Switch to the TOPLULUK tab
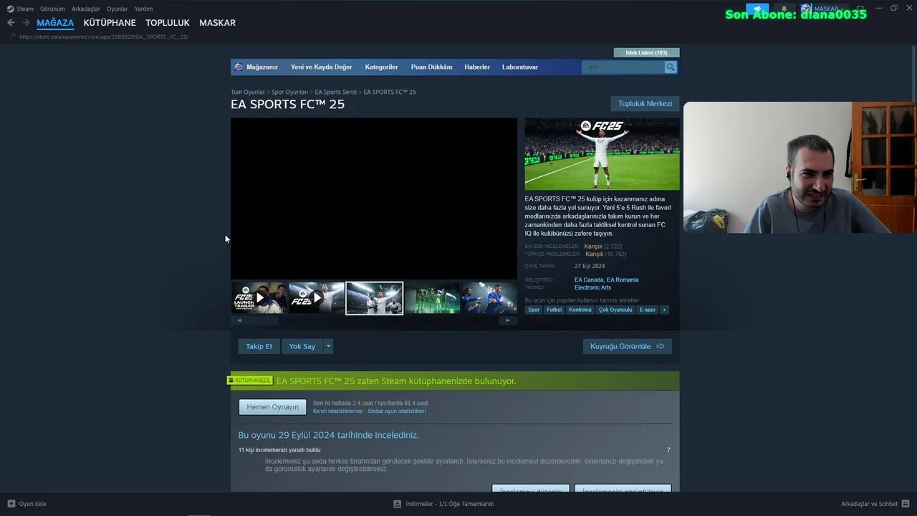The height and width of the screenshot is (516, 917). [168, 23]
